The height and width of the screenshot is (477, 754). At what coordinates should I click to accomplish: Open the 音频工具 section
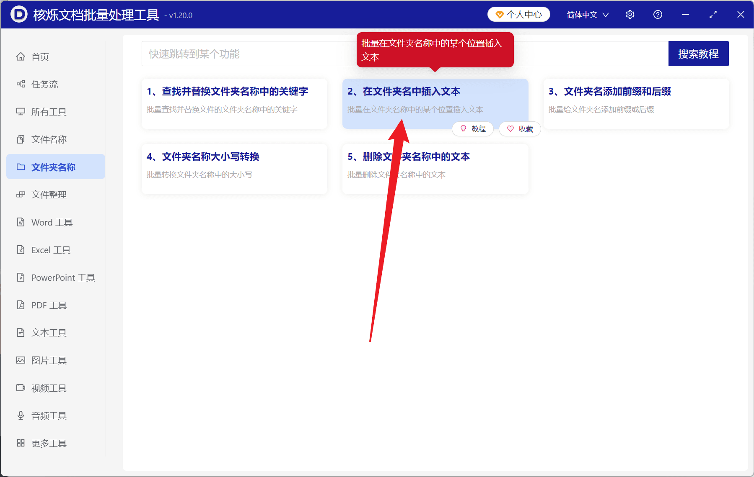click(x=48, y=415)
